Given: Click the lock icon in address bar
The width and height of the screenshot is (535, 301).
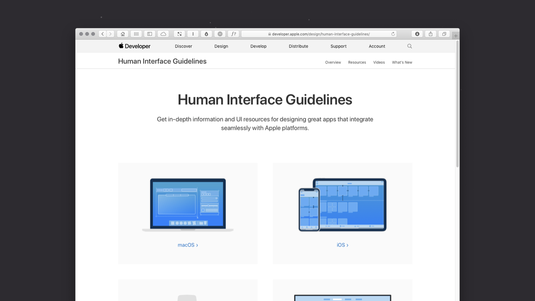Looking at the screenshot, I should [270, 34].
